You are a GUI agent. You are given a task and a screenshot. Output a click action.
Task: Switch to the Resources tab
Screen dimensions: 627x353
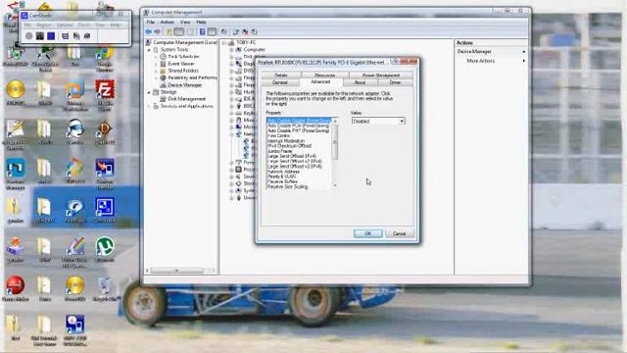[x=324, y=76]
